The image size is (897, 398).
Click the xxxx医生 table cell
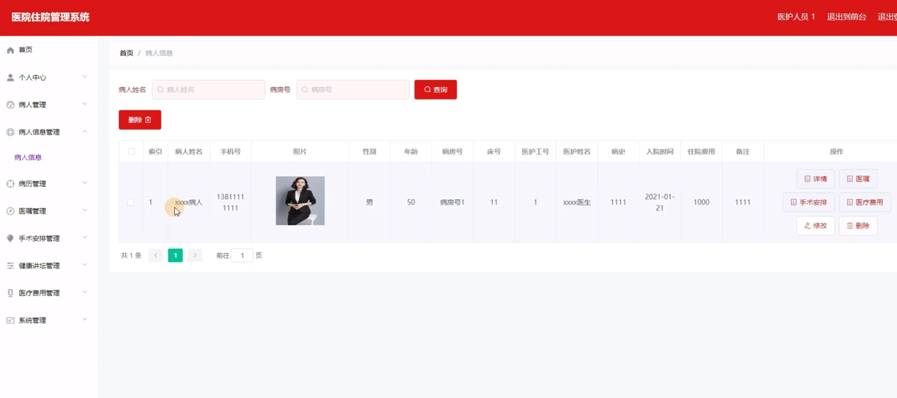(x=577, y=202)
